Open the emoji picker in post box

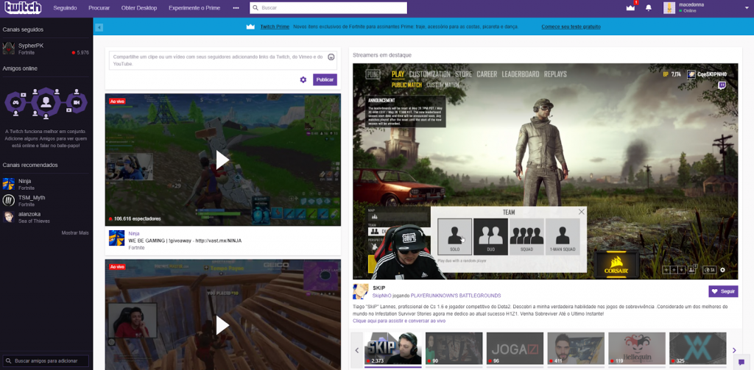331,57
